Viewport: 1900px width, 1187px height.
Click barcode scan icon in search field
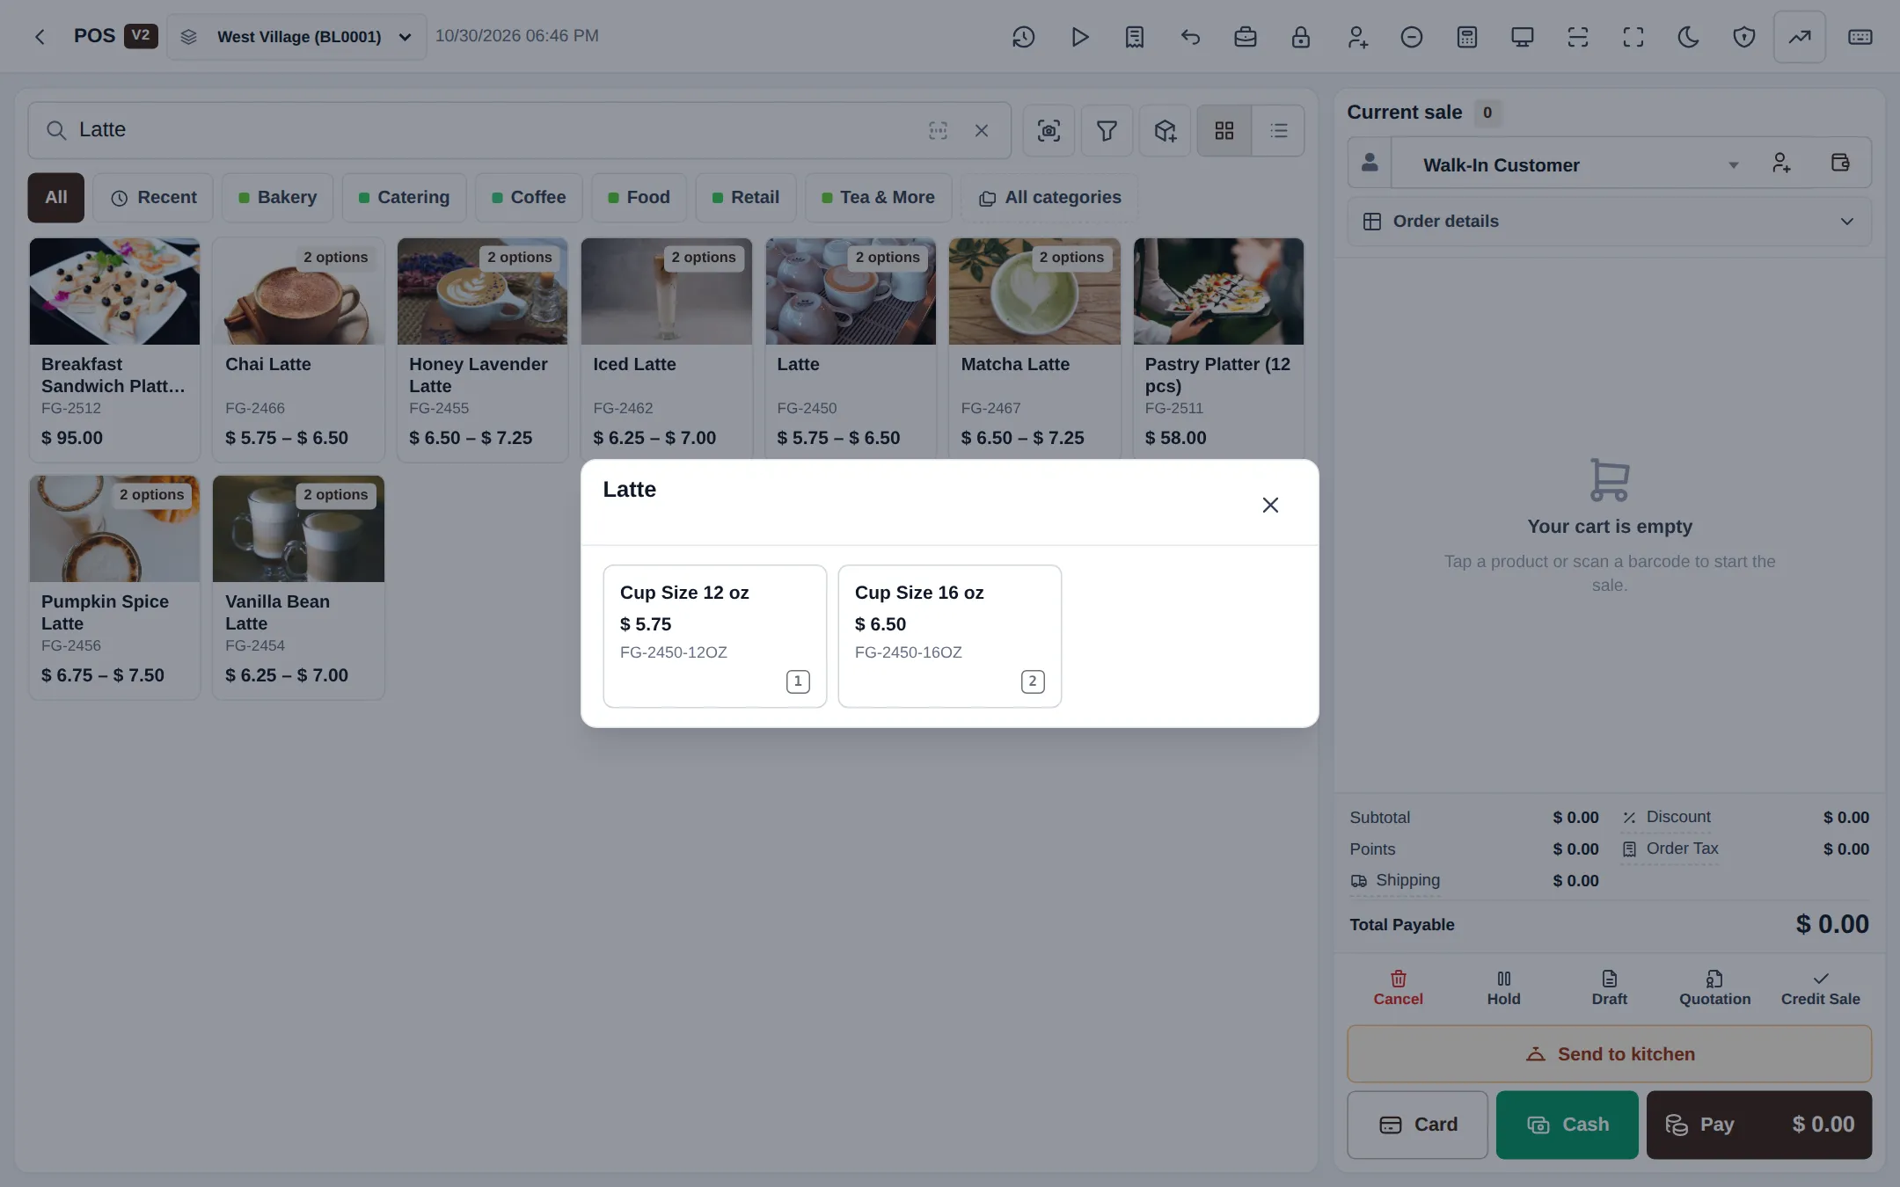(x=939, y=130)
